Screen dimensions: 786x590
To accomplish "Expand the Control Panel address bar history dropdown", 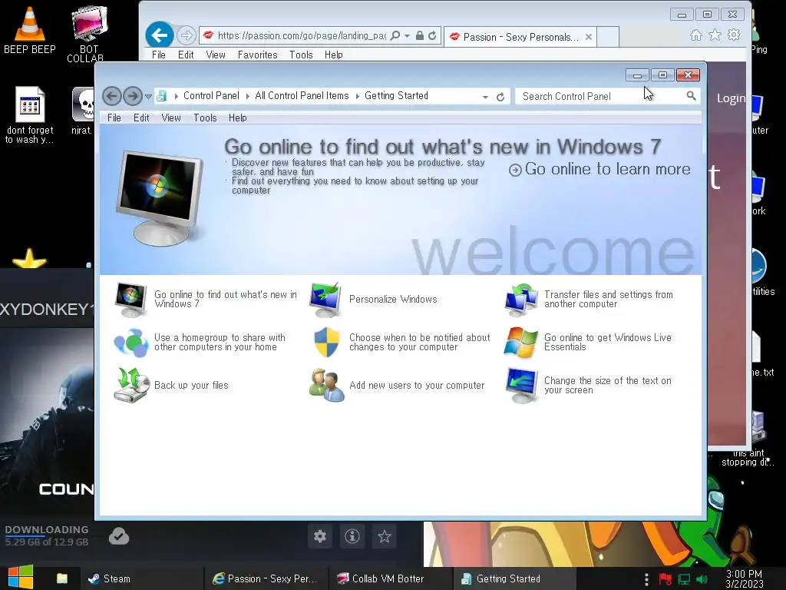I will coord(485,97).
